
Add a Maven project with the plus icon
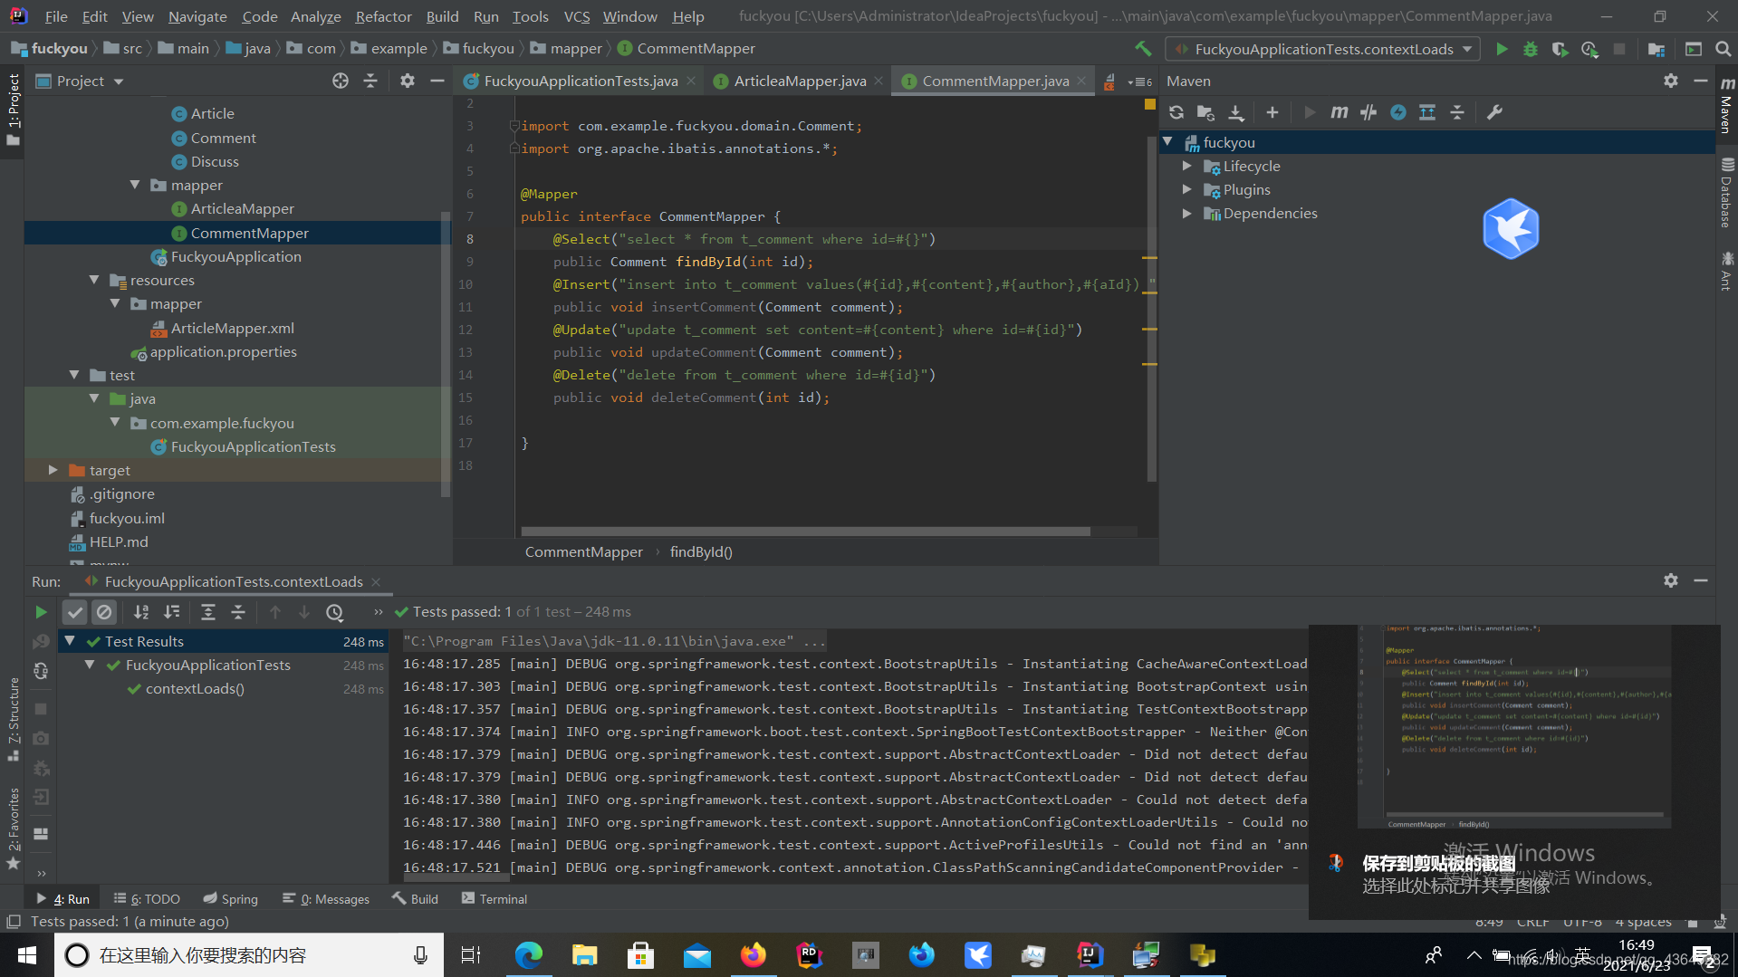[x=1272, y=112]
